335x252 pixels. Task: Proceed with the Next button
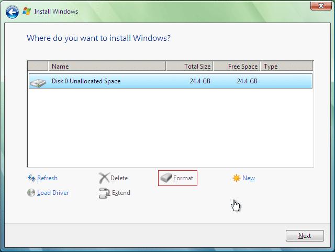pyautogui.click(x=305, y=236)
